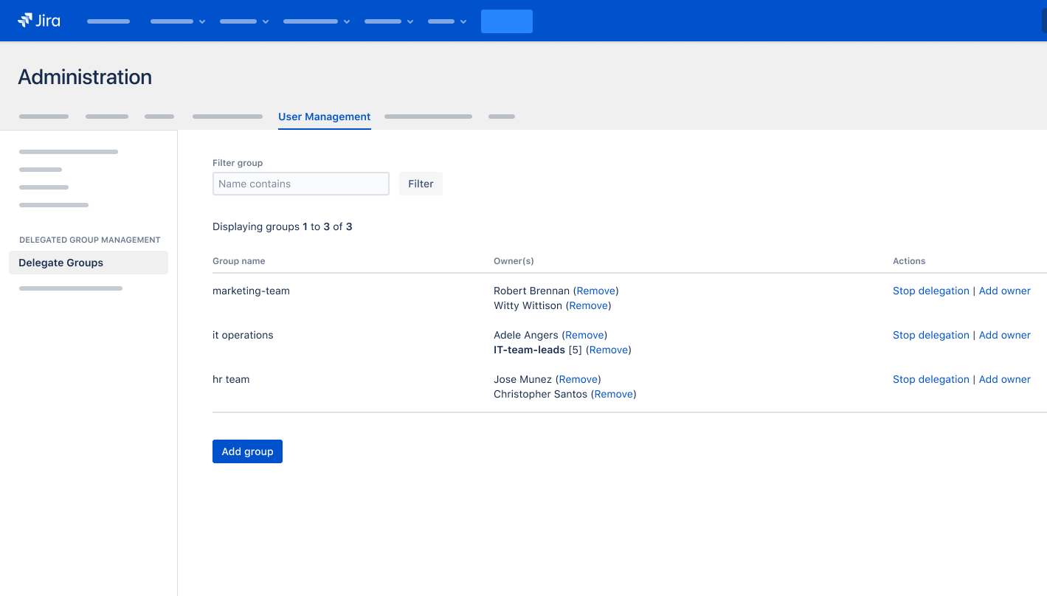Add owner to it operations group
1047x596 pixels.
(1004, 335)
